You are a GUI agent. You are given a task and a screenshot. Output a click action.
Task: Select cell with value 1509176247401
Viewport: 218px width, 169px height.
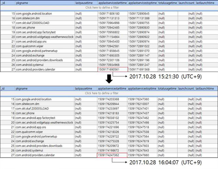tap(142, 109)
